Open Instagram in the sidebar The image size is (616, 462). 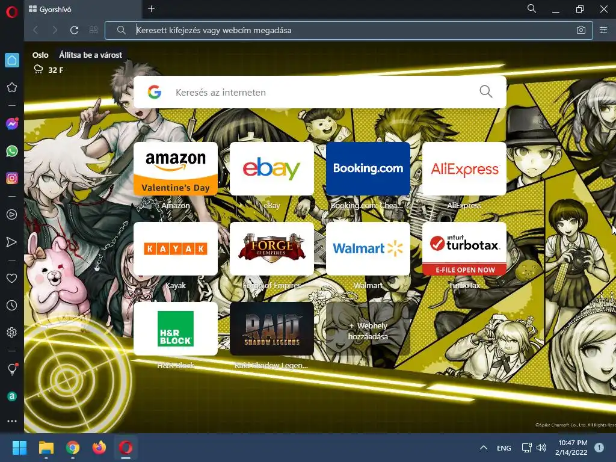(x=12, y=178)
